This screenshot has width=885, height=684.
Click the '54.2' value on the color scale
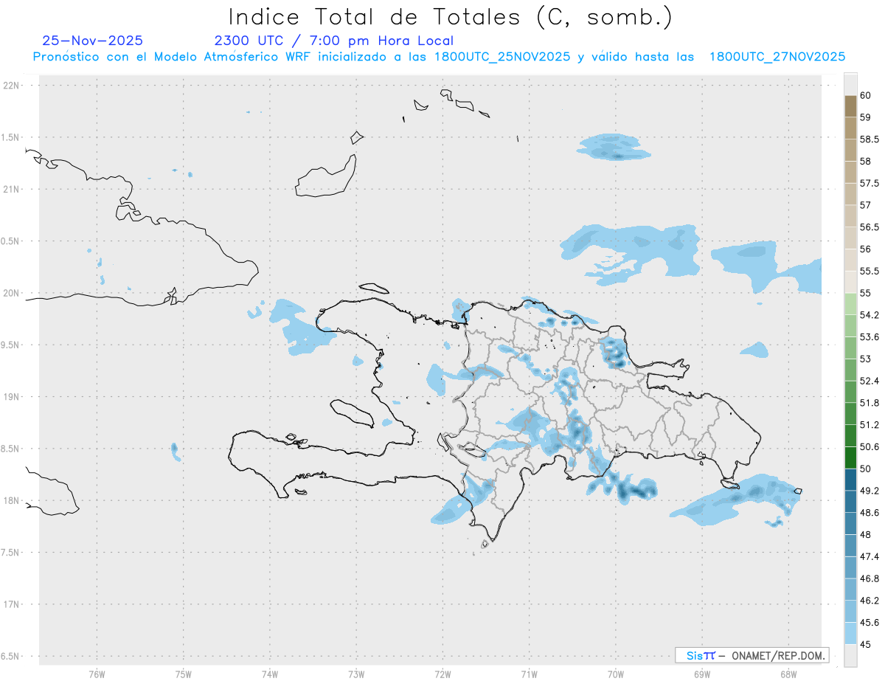pyautogui.click(x=870, y=315)
